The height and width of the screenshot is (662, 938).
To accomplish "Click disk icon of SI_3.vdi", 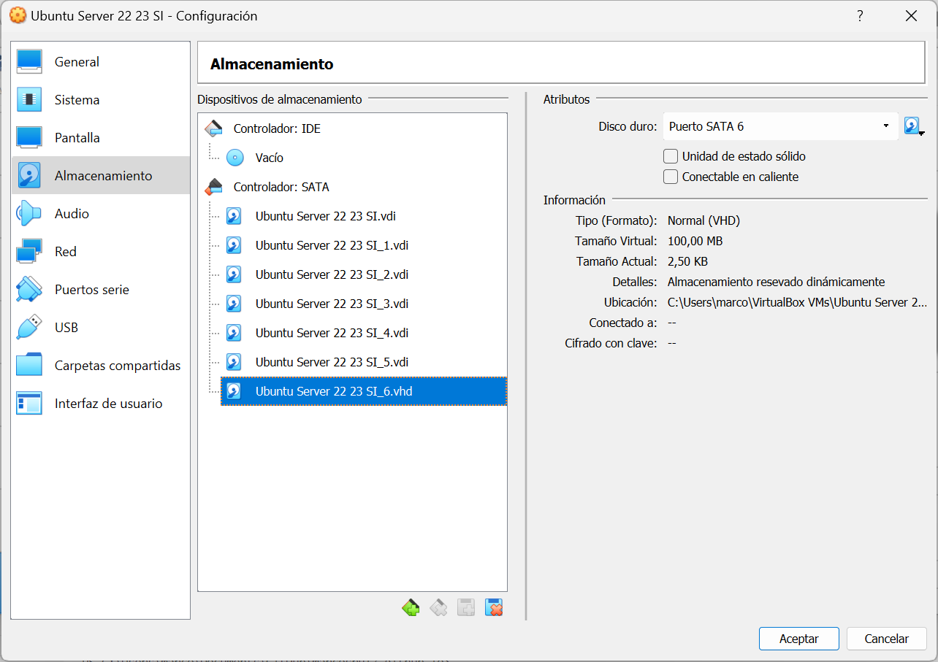I will [x=234, y=304].
